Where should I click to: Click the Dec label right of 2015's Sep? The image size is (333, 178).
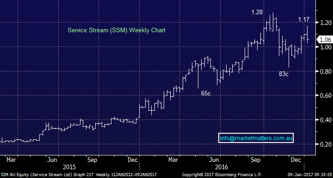(133, 160)
